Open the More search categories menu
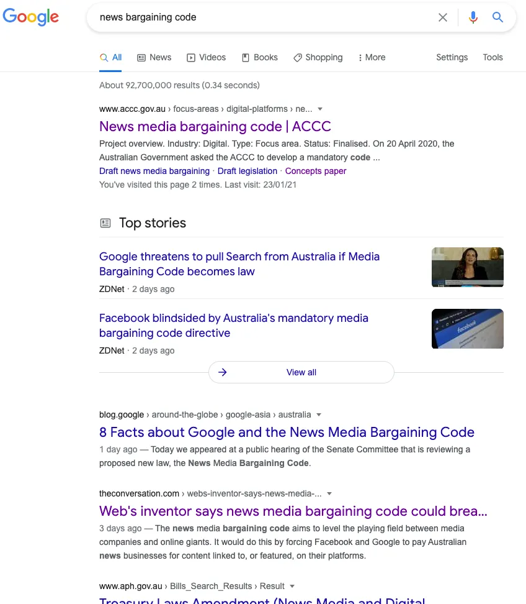Image resolution: width=526 pixels, height=604 pixels. (372, 57)
